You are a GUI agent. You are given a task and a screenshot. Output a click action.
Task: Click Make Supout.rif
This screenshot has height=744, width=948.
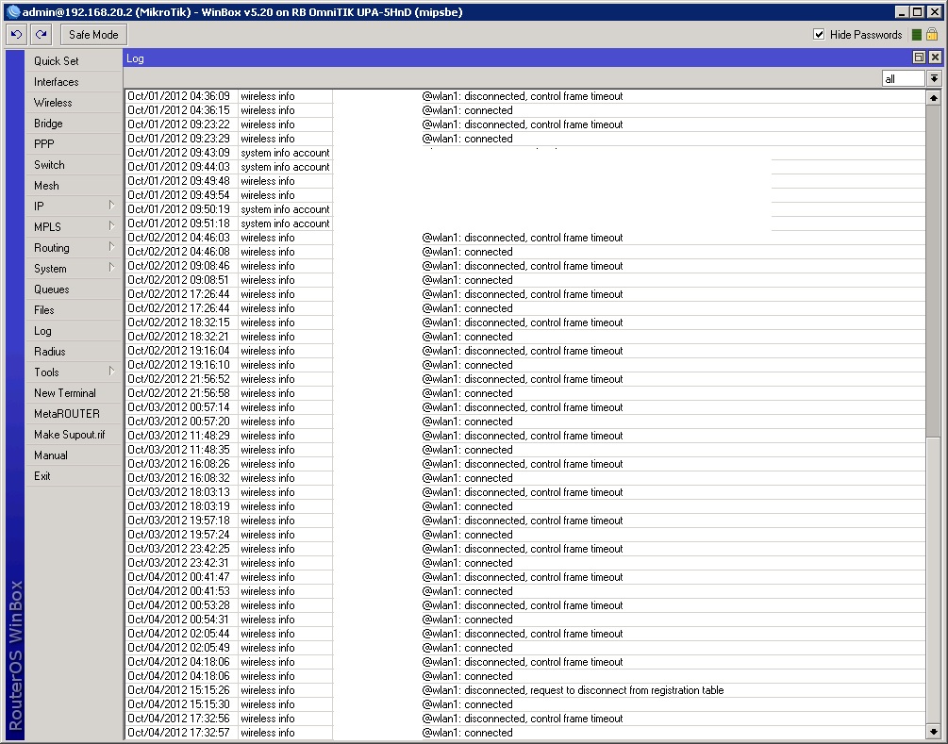coord(70,434)
